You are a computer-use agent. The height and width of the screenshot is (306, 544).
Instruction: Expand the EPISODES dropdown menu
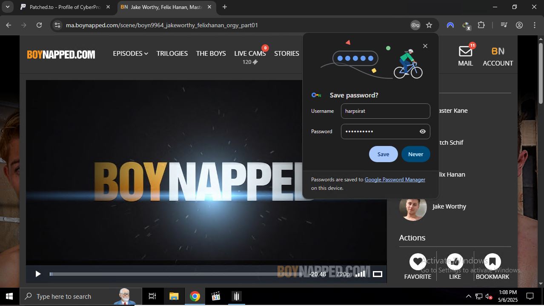tap(130, 53)
